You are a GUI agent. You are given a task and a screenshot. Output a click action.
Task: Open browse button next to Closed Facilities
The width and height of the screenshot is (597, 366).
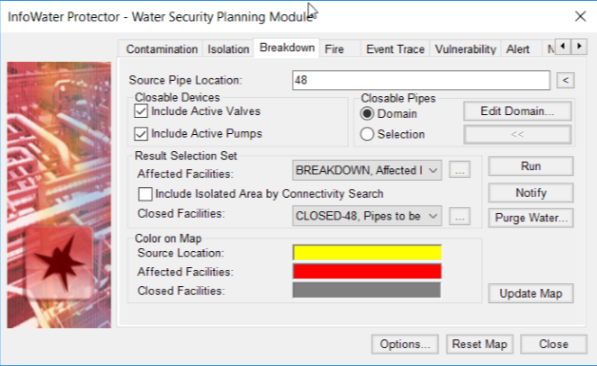(459, 217)
